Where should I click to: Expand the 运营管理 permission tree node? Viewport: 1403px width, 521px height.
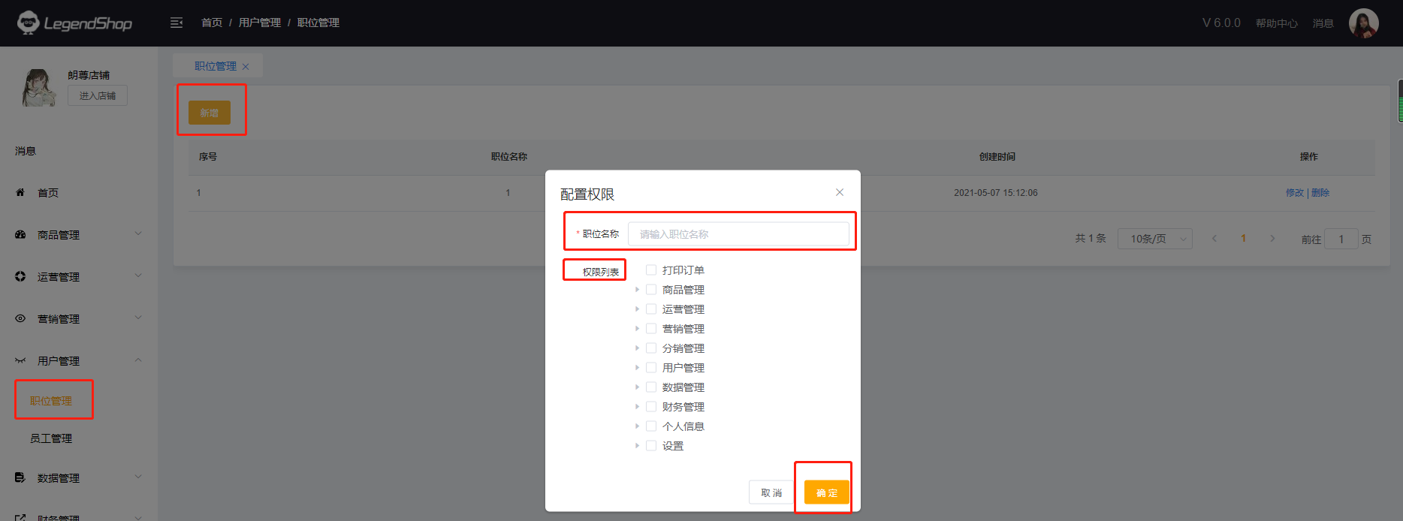tap(637, 309)
